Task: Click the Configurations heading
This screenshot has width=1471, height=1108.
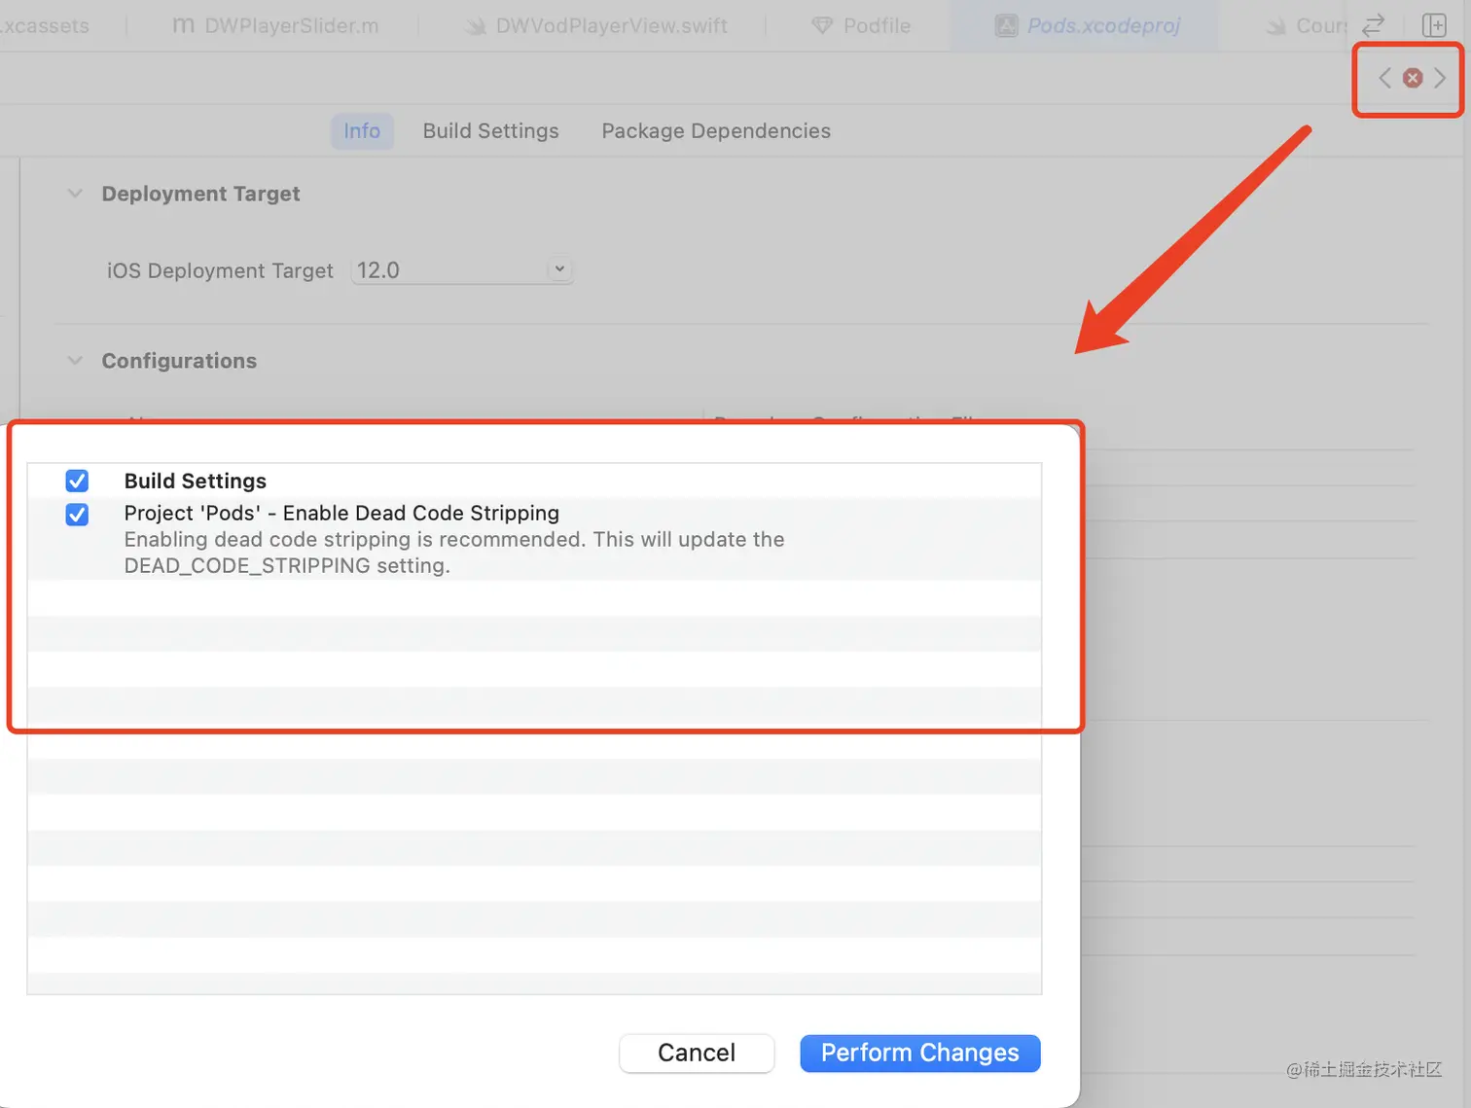Action: coord(179,361)
